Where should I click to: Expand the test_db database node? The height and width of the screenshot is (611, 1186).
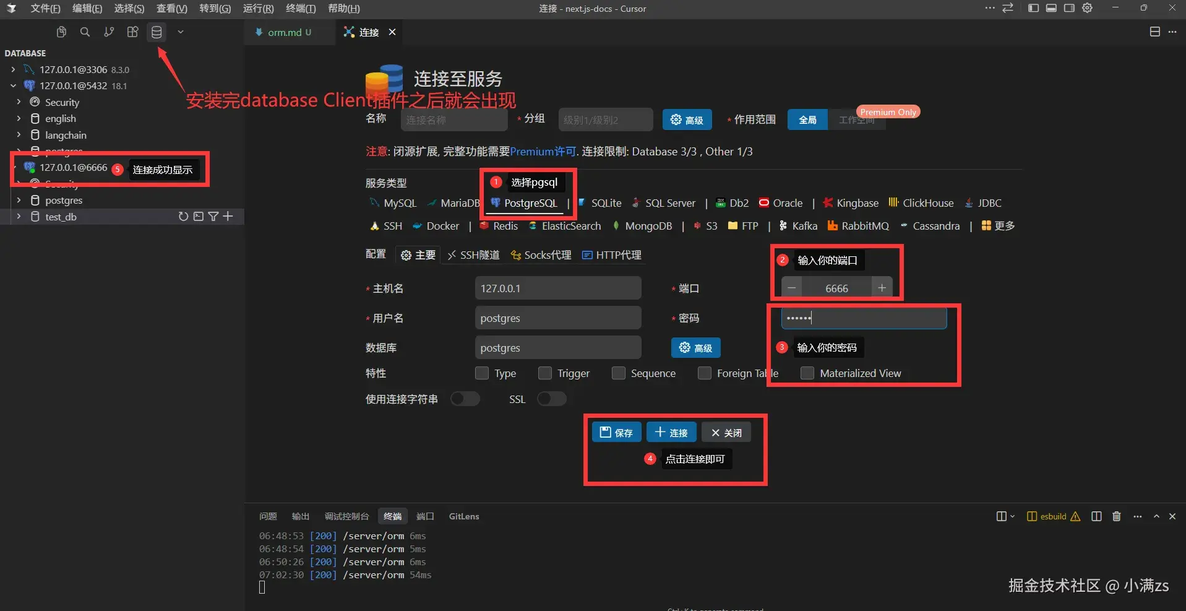(19, 217)
